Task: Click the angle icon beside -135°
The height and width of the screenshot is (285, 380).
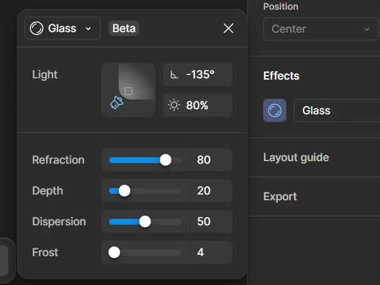Action: click(x=174, y=74)
